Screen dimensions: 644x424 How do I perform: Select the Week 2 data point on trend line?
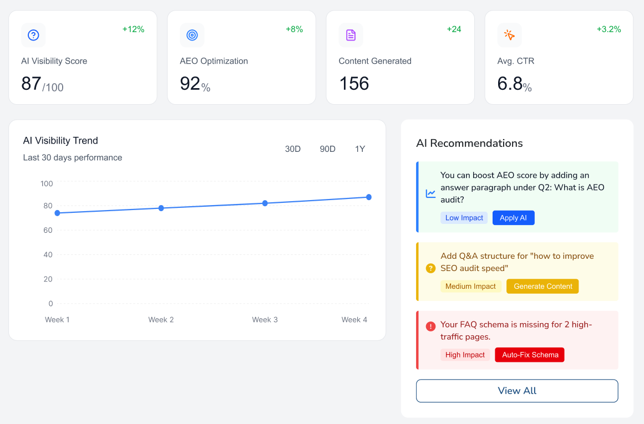(161, 208)
